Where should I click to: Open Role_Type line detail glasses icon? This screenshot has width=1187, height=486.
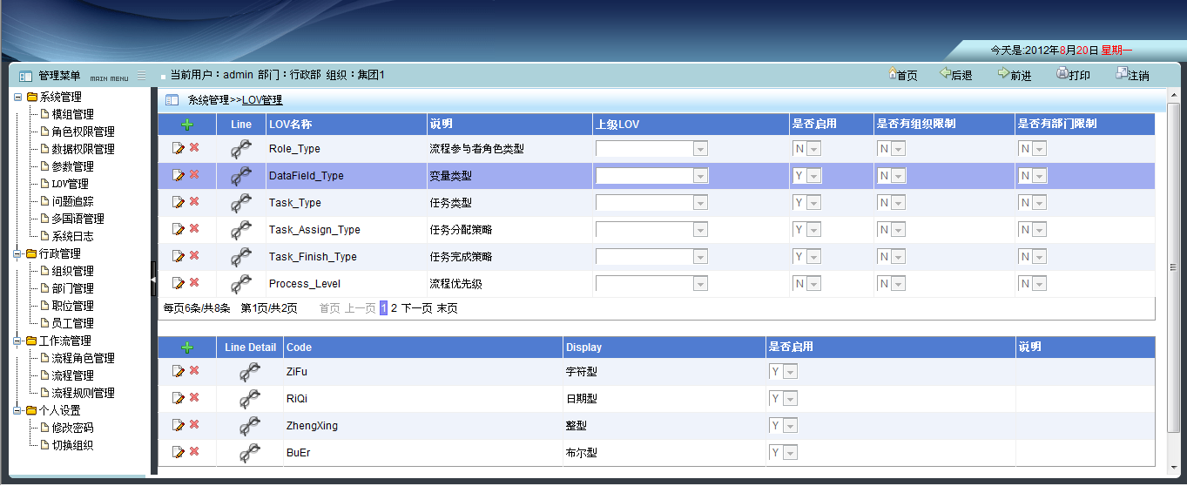click(x=241, y=149)
